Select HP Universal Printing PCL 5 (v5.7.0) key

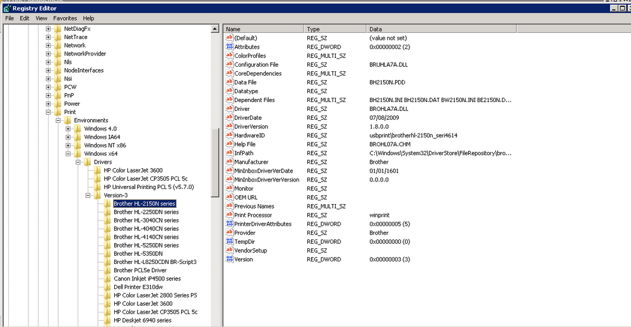pos(149,187)
